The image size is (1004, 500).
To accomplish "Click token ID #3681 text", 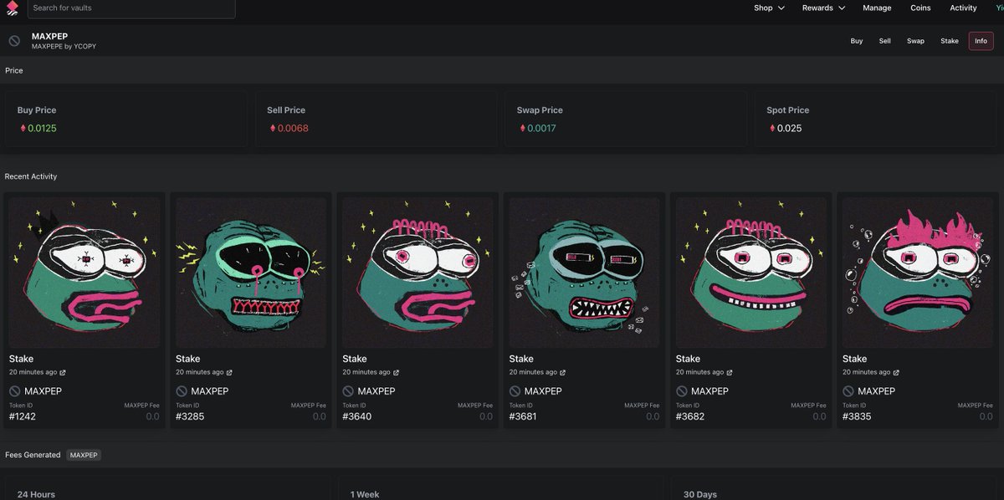I will (x=524, y=416).
